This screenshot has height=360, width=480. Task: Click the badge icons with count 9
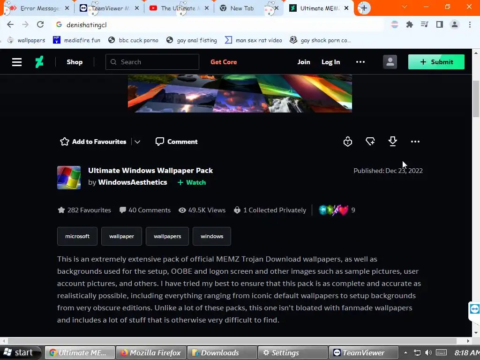pos(337,210)
